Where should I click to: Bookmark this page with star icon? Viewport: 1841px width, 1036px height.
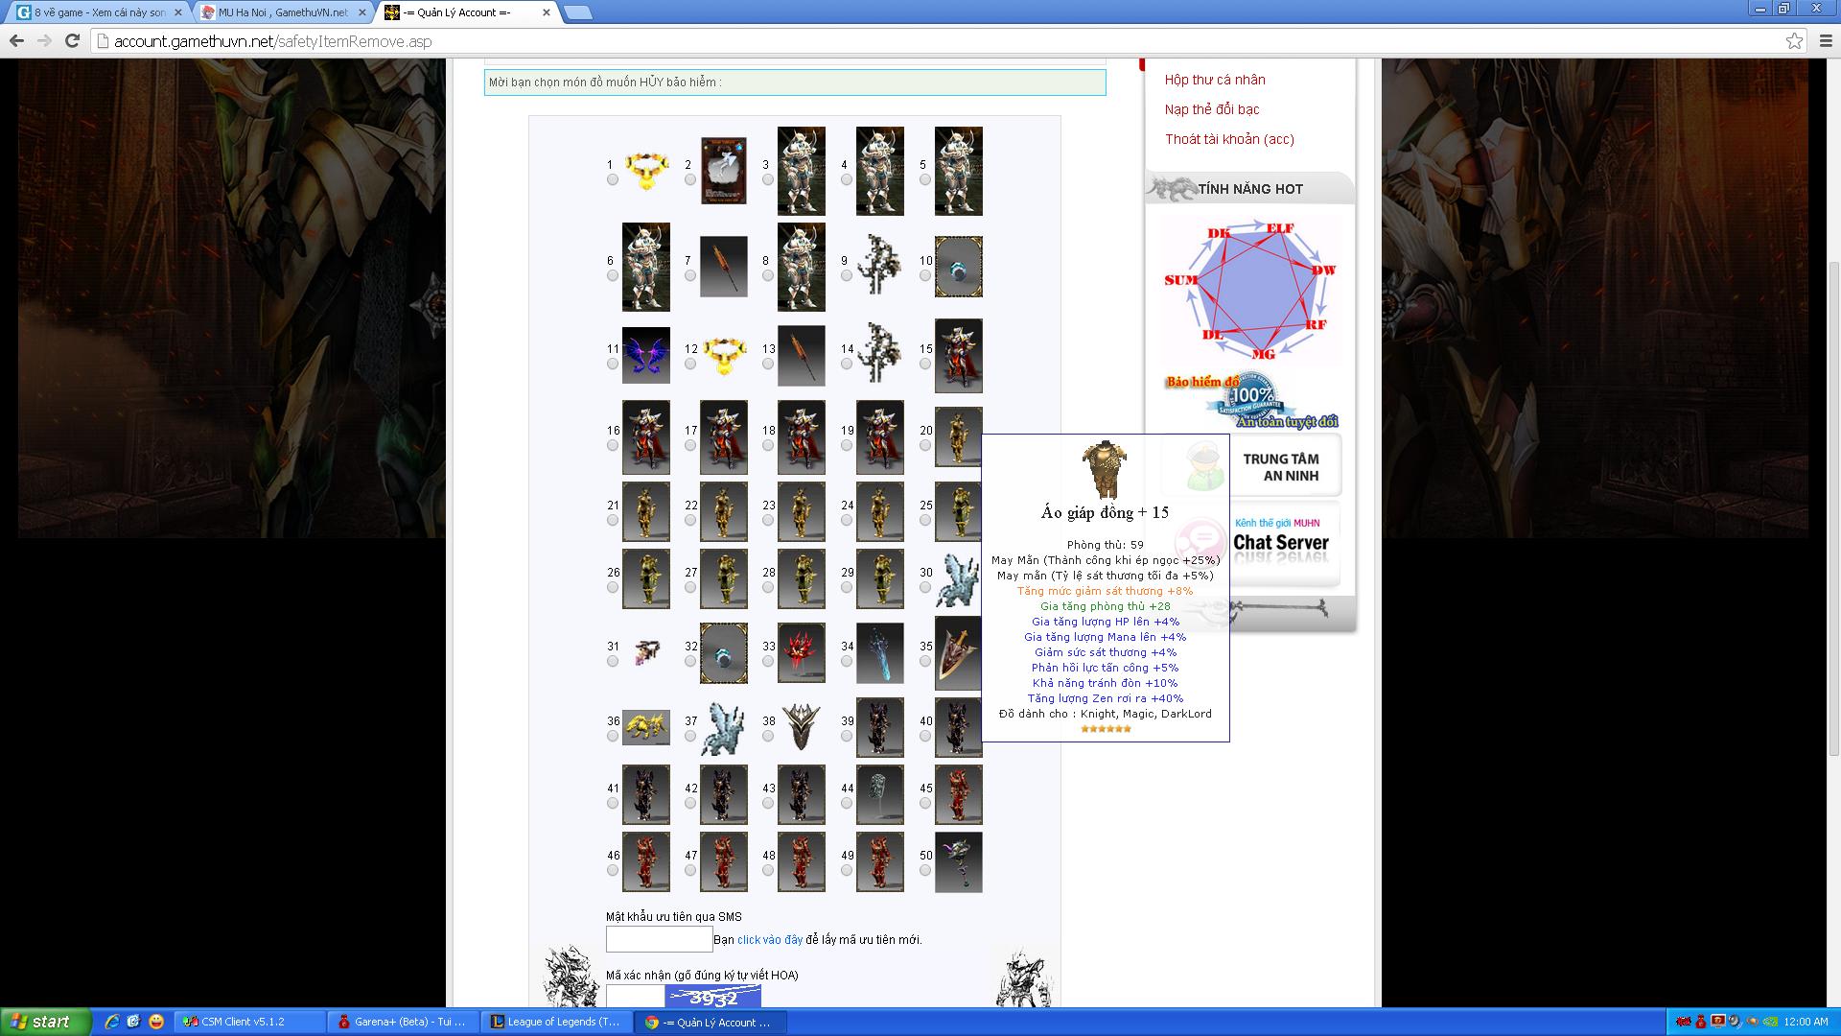(x=1794, y=41)
